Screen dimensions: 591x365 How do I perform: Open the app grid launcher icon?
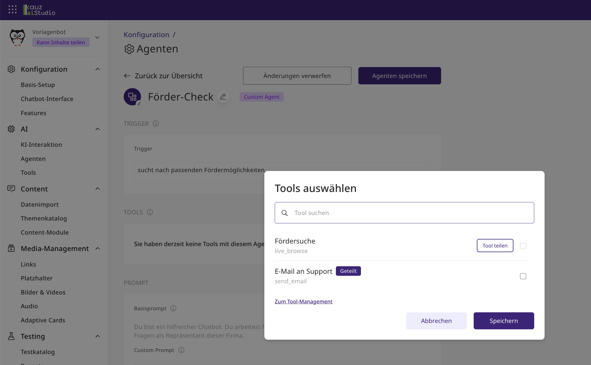(12, 10)
